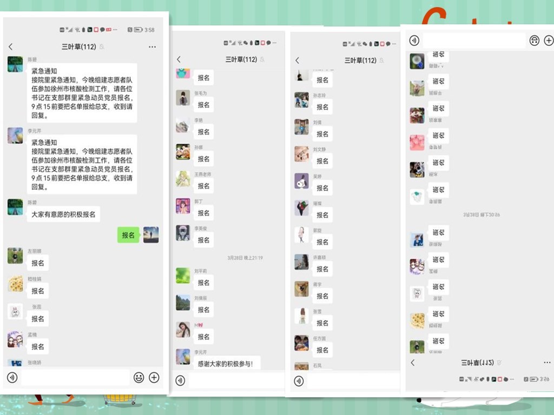Open the emoji picker in the 3:58 chat
Image resolution: width=554 pixels, height=415 pixels.
click(x=139, y=378)
